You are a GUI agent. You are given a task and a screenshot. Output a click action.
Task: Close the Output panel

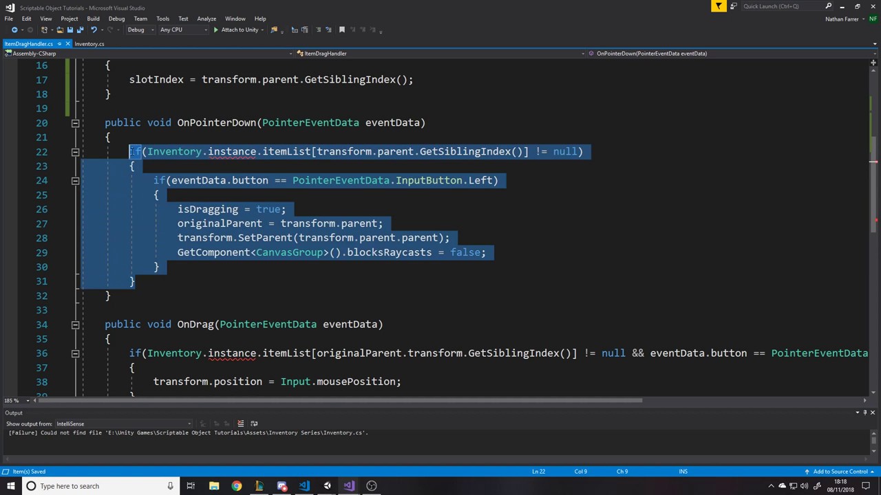[873, 412]
